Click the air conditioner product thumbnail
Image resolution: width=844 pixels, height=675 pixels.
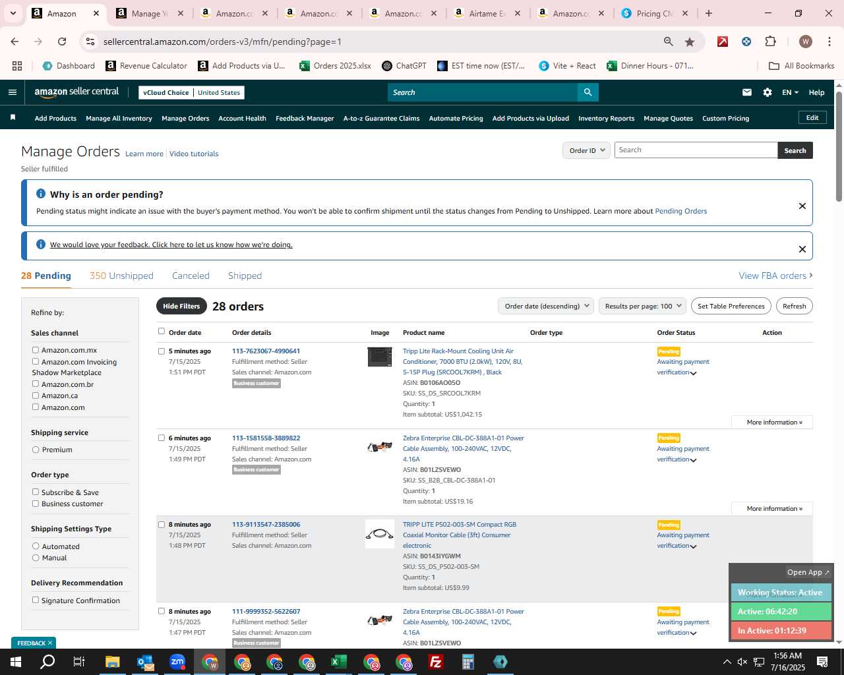click(x=380, y=357)
